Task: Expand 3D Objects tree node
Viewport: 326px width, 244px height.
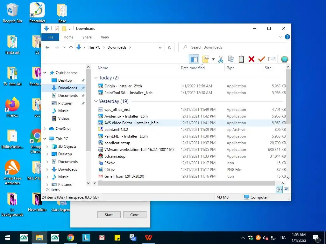Action: click(47, 146)
